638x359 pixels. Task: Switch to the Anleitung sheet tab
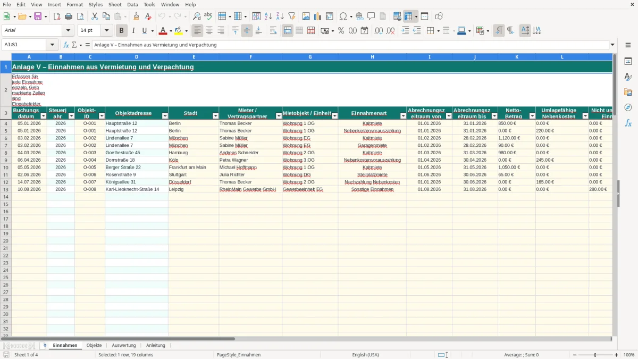[x=156, y=345]
